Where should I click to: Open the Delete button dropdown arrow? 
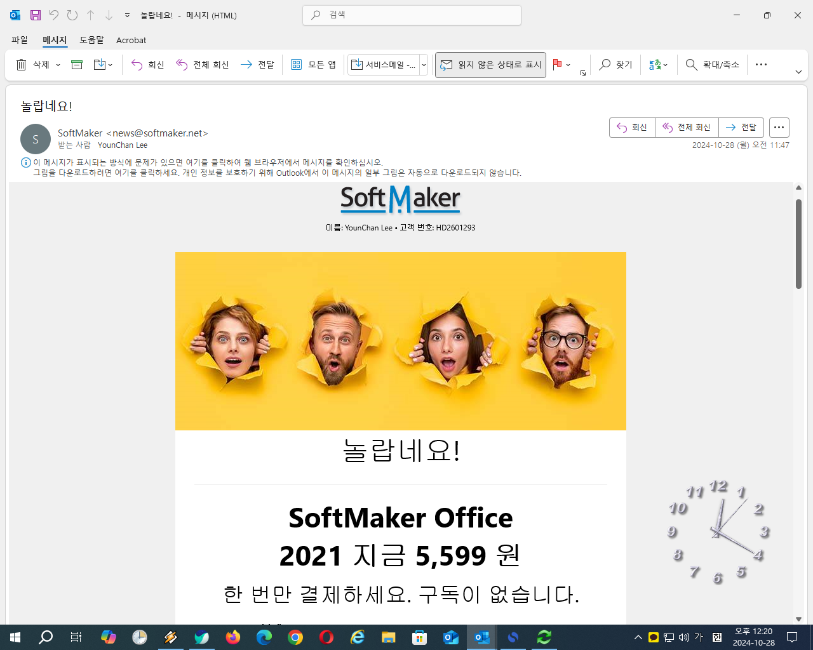58,65
